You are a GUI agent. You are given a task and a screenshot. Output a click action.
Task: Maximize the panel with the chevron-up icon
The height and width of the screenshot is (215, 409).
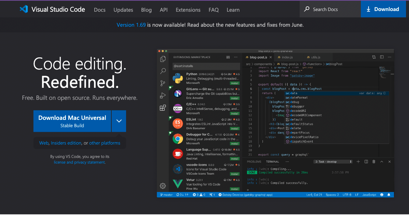(382, 162)
